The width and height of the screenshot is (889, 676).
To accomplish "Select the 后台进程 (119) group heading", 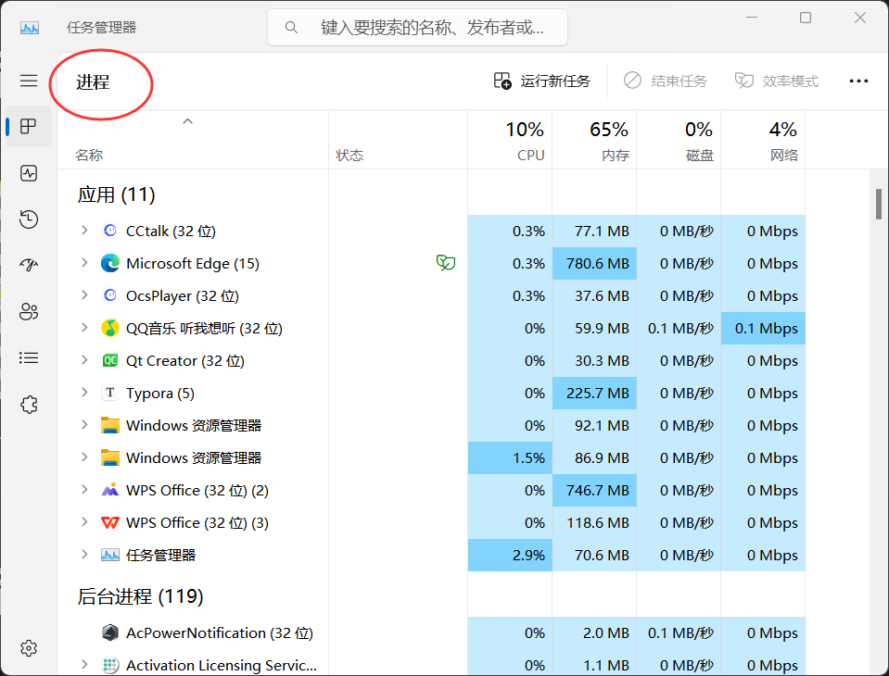I will click(x=140, y=596).
